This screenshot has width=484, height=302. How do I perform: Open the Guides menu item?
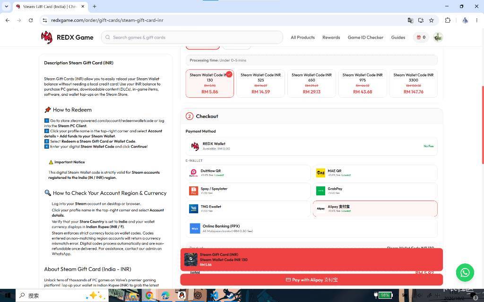398,37
